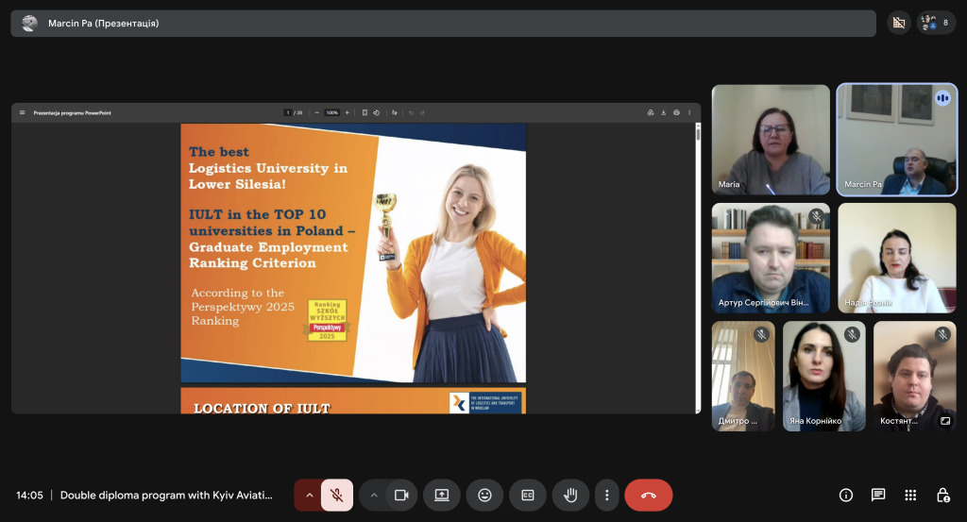Click the picture-in-picture icon on Костянтин's tile

(x=944, y=421)
